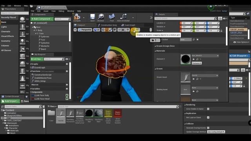251x141 pixels.
Task: Open the Asset menu in blueprint editor
Action: pos(46,11)
